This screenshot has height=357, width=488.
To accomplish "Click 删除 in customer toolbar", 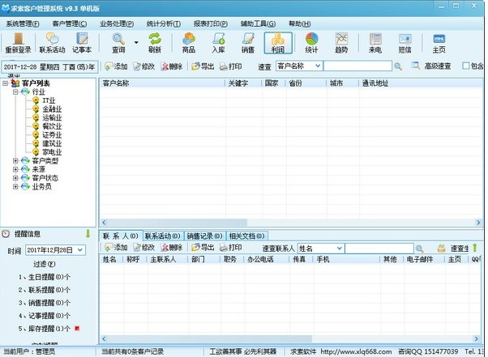I will point(172,66).
